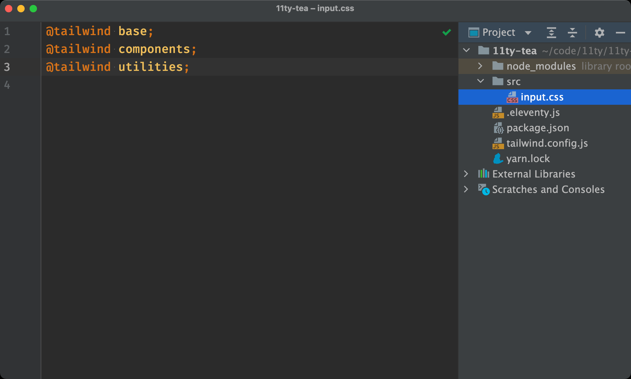Collapse the 11ty-tea root folder chevron
631x379 pixels.
pos(466,50)
